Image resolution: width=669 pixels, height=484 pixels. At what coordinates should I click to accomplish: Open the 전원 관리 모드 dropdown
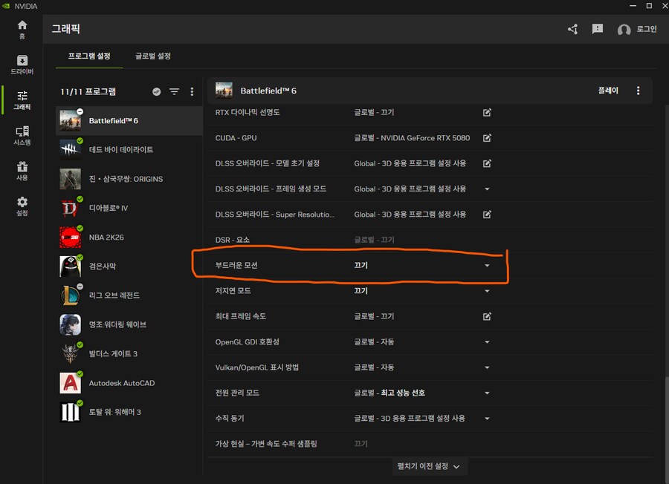(487, 393)
